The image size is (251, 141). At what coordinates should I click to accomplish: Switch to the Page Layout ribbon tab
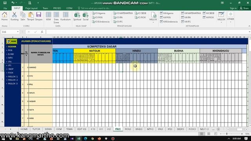point(31,8)
